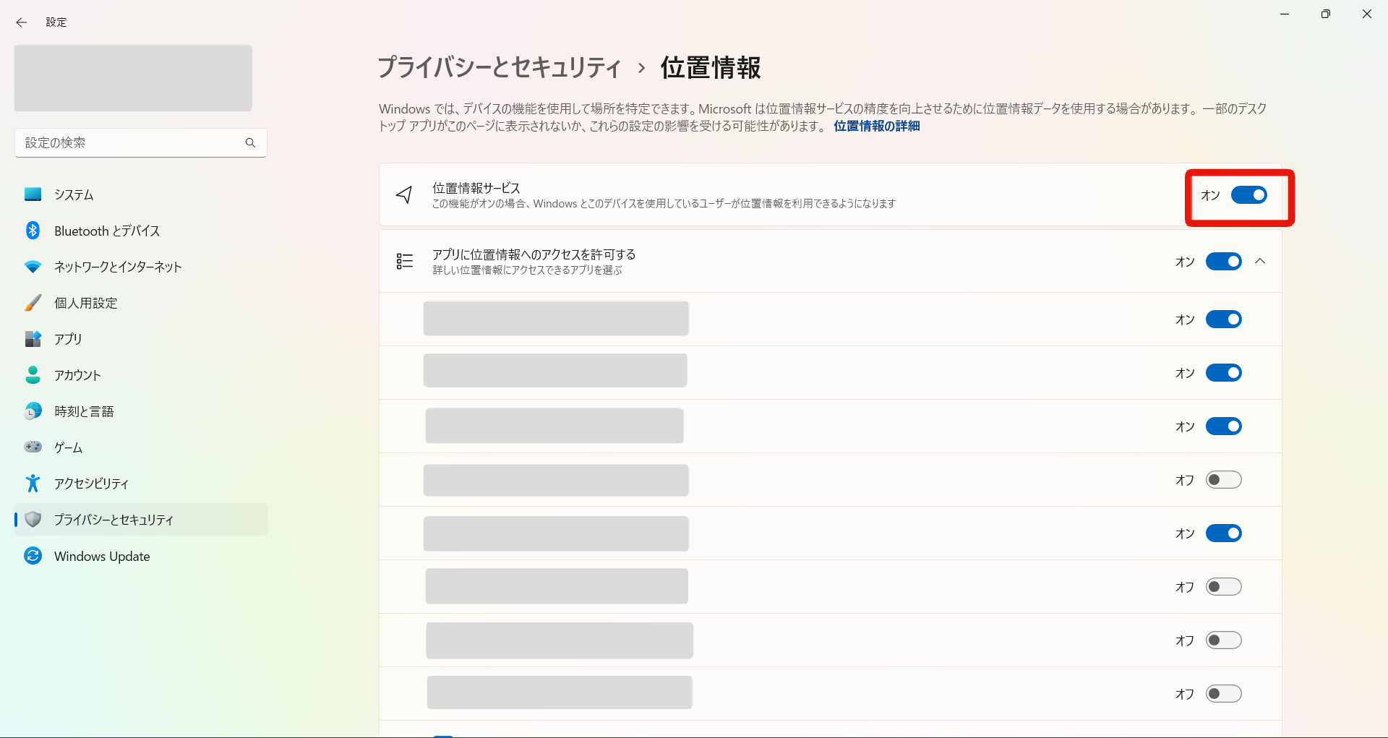Image resolution: width=1388 pixels, height=738 pixels.
Task: Open システム via its monitor icon
Action: click(33, 194)
